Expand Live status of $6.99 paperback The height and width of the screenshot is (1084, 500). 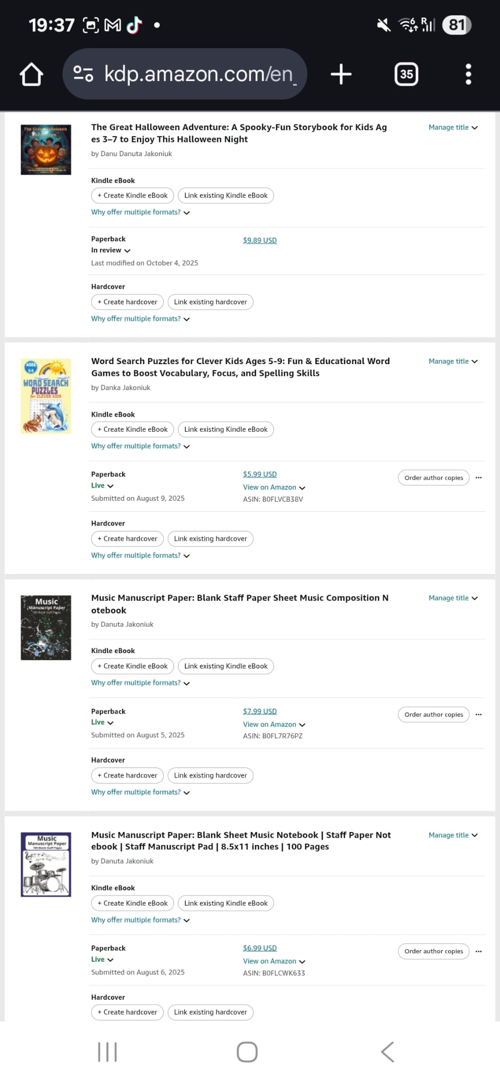[102, 959]
